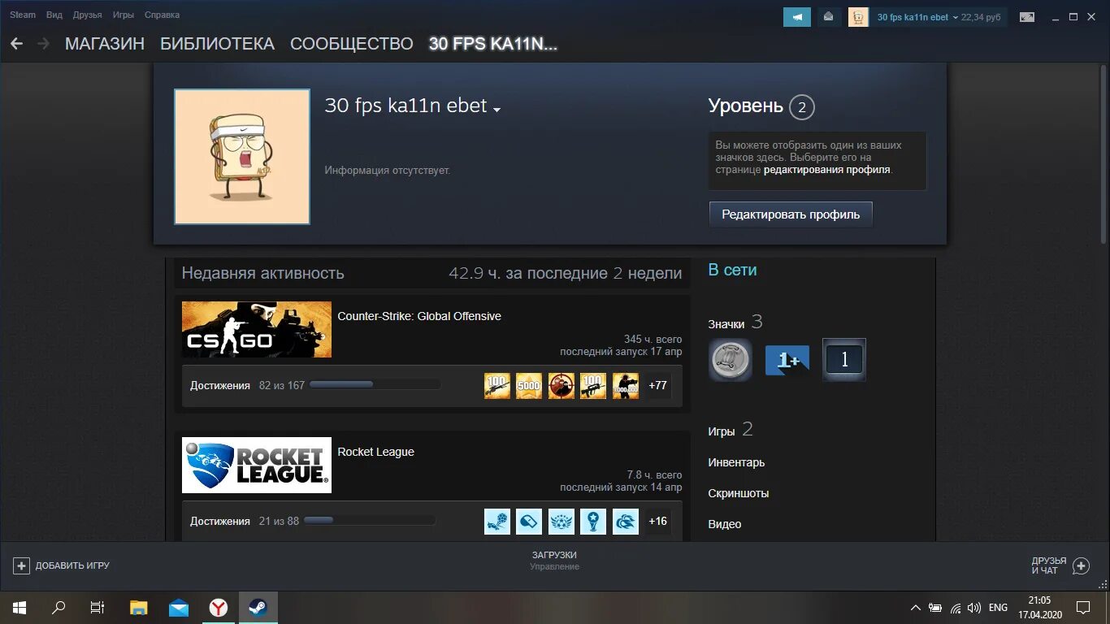
Task: Click the CS:GO game banner
Action: pyautogui.click(x=257, y=329)
